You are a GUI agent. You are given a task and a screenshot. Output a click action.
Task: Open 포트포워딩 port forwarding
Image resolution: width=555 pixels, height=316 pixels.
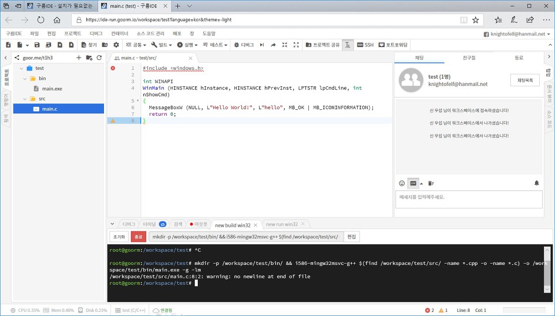click(x=393, y=45)
